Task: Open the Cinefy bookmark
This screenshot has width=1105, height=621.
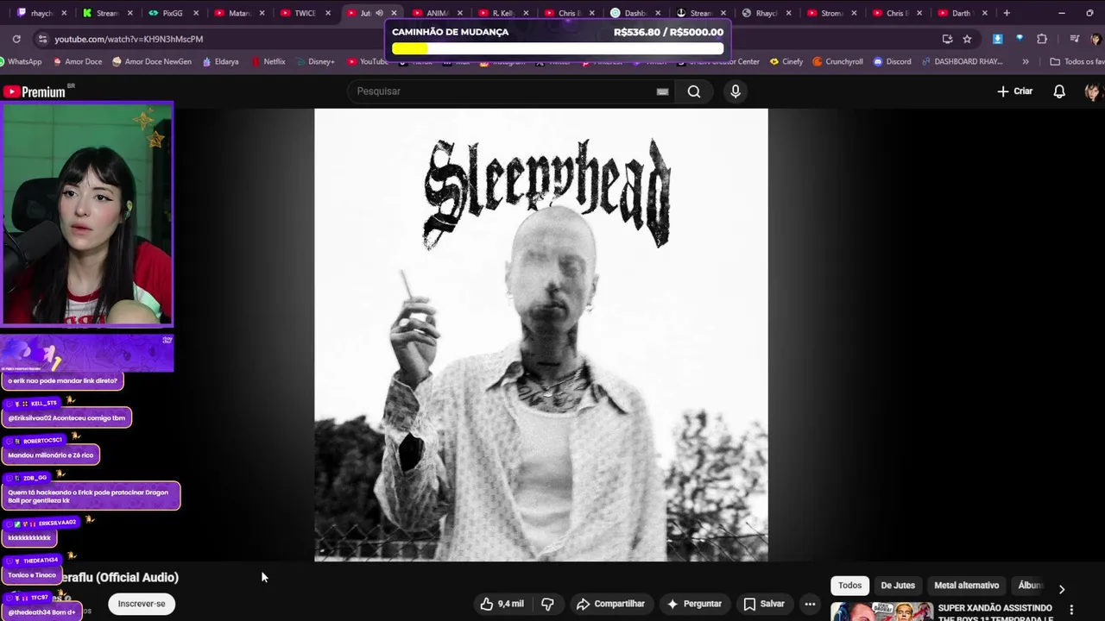Action: coord(786,61)
